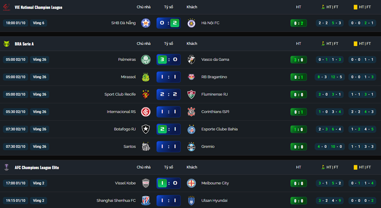Click the Botafogo RJ club crest
This screenshot has height=208, width=381.
(146, 129)
